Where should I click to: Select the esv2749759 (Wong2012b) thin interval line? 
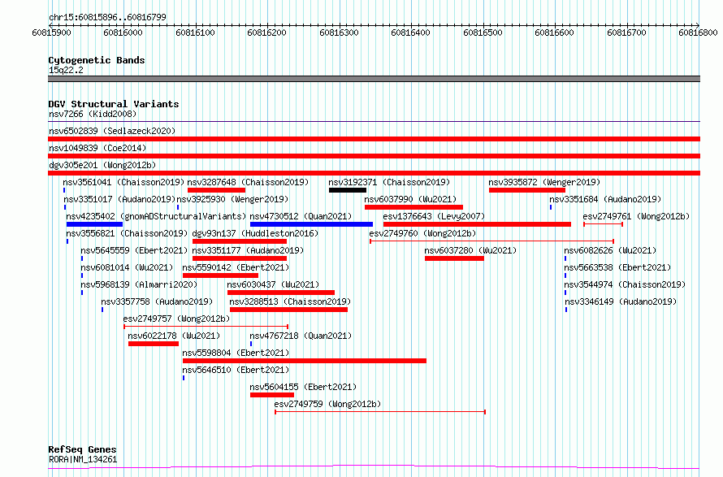coord(380,412)
